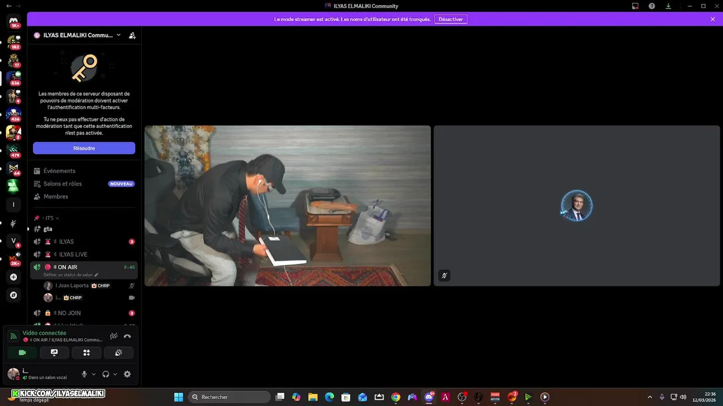
Task: Click the add a server plus icon
Action: pos(14,277)
